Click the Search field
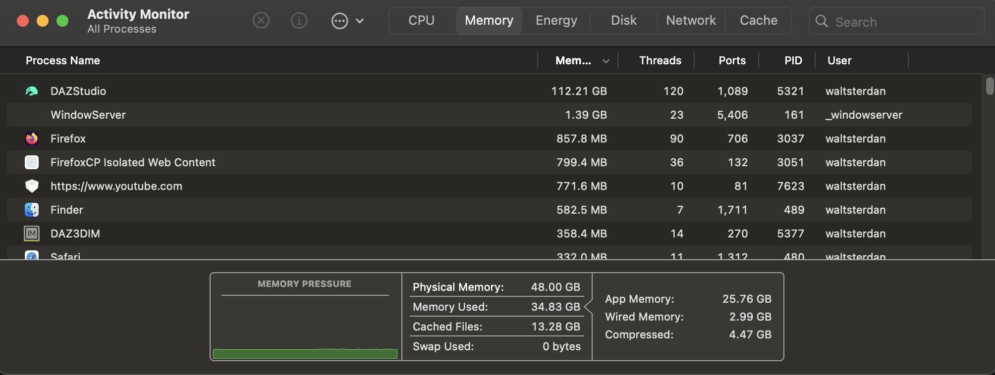This screenshot has height=375, width=995. [x=902, y=22]
